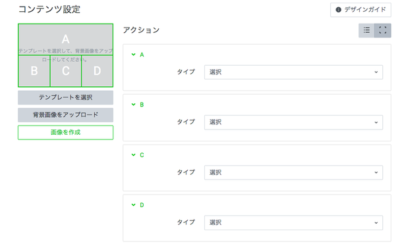Select area C in the template preview
Viewport: 398px width, 246px height.
tap(66, 71)
